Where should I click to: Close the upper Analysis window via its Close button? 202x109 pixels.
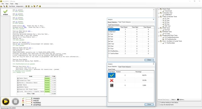click(x=149, y=60)
